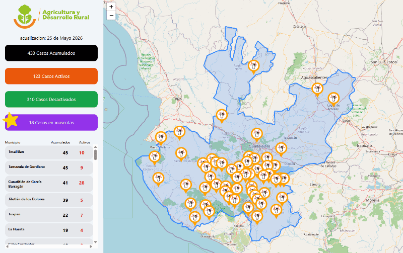
Task: Open the Agricultura y Desarrollo Rural logo
Action: point(51,16)
